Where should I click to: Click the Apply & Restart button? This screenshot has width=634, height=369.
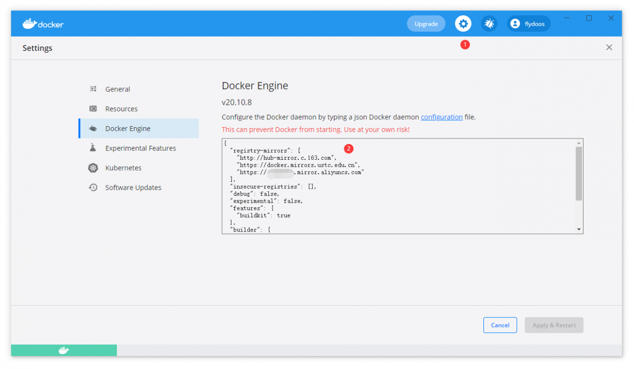click(x=554, y=325)
